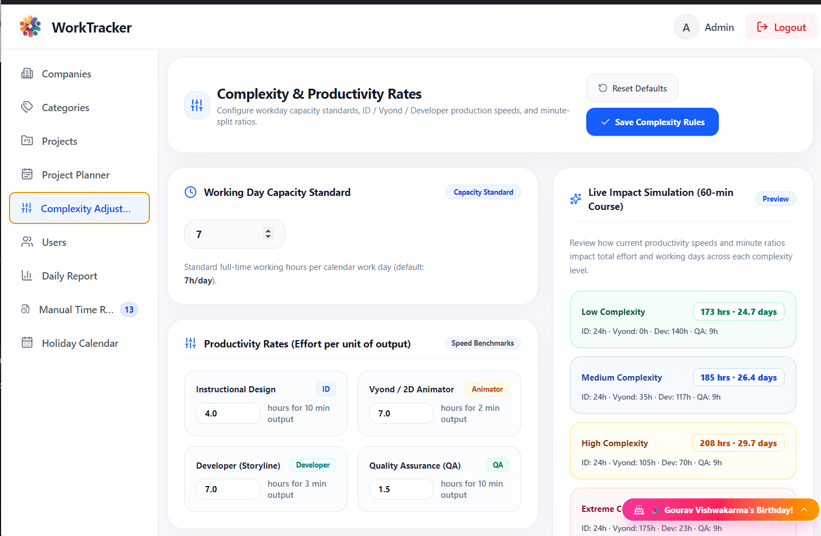Image resolution: width=821 pixels, height=536 pixels.
Task: Click the Medium Complexity breakdown with Vyond: 35h
Action: [651, 397]
